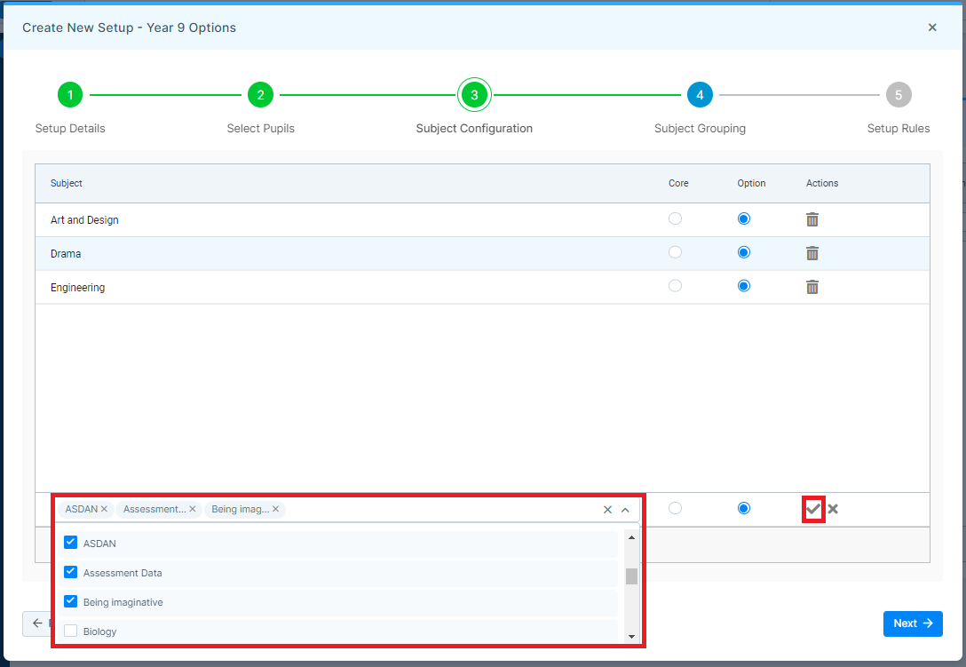Cancel adding the subject via the X icon
This screenshot has height=667, width=966.
pos(833,509)
